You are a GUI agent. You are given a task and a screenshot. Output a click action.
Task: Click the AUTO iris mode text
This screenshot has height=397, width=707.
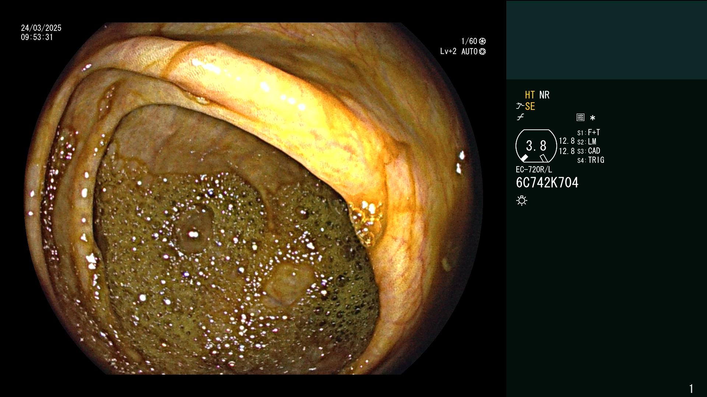(x=469, y=51)
